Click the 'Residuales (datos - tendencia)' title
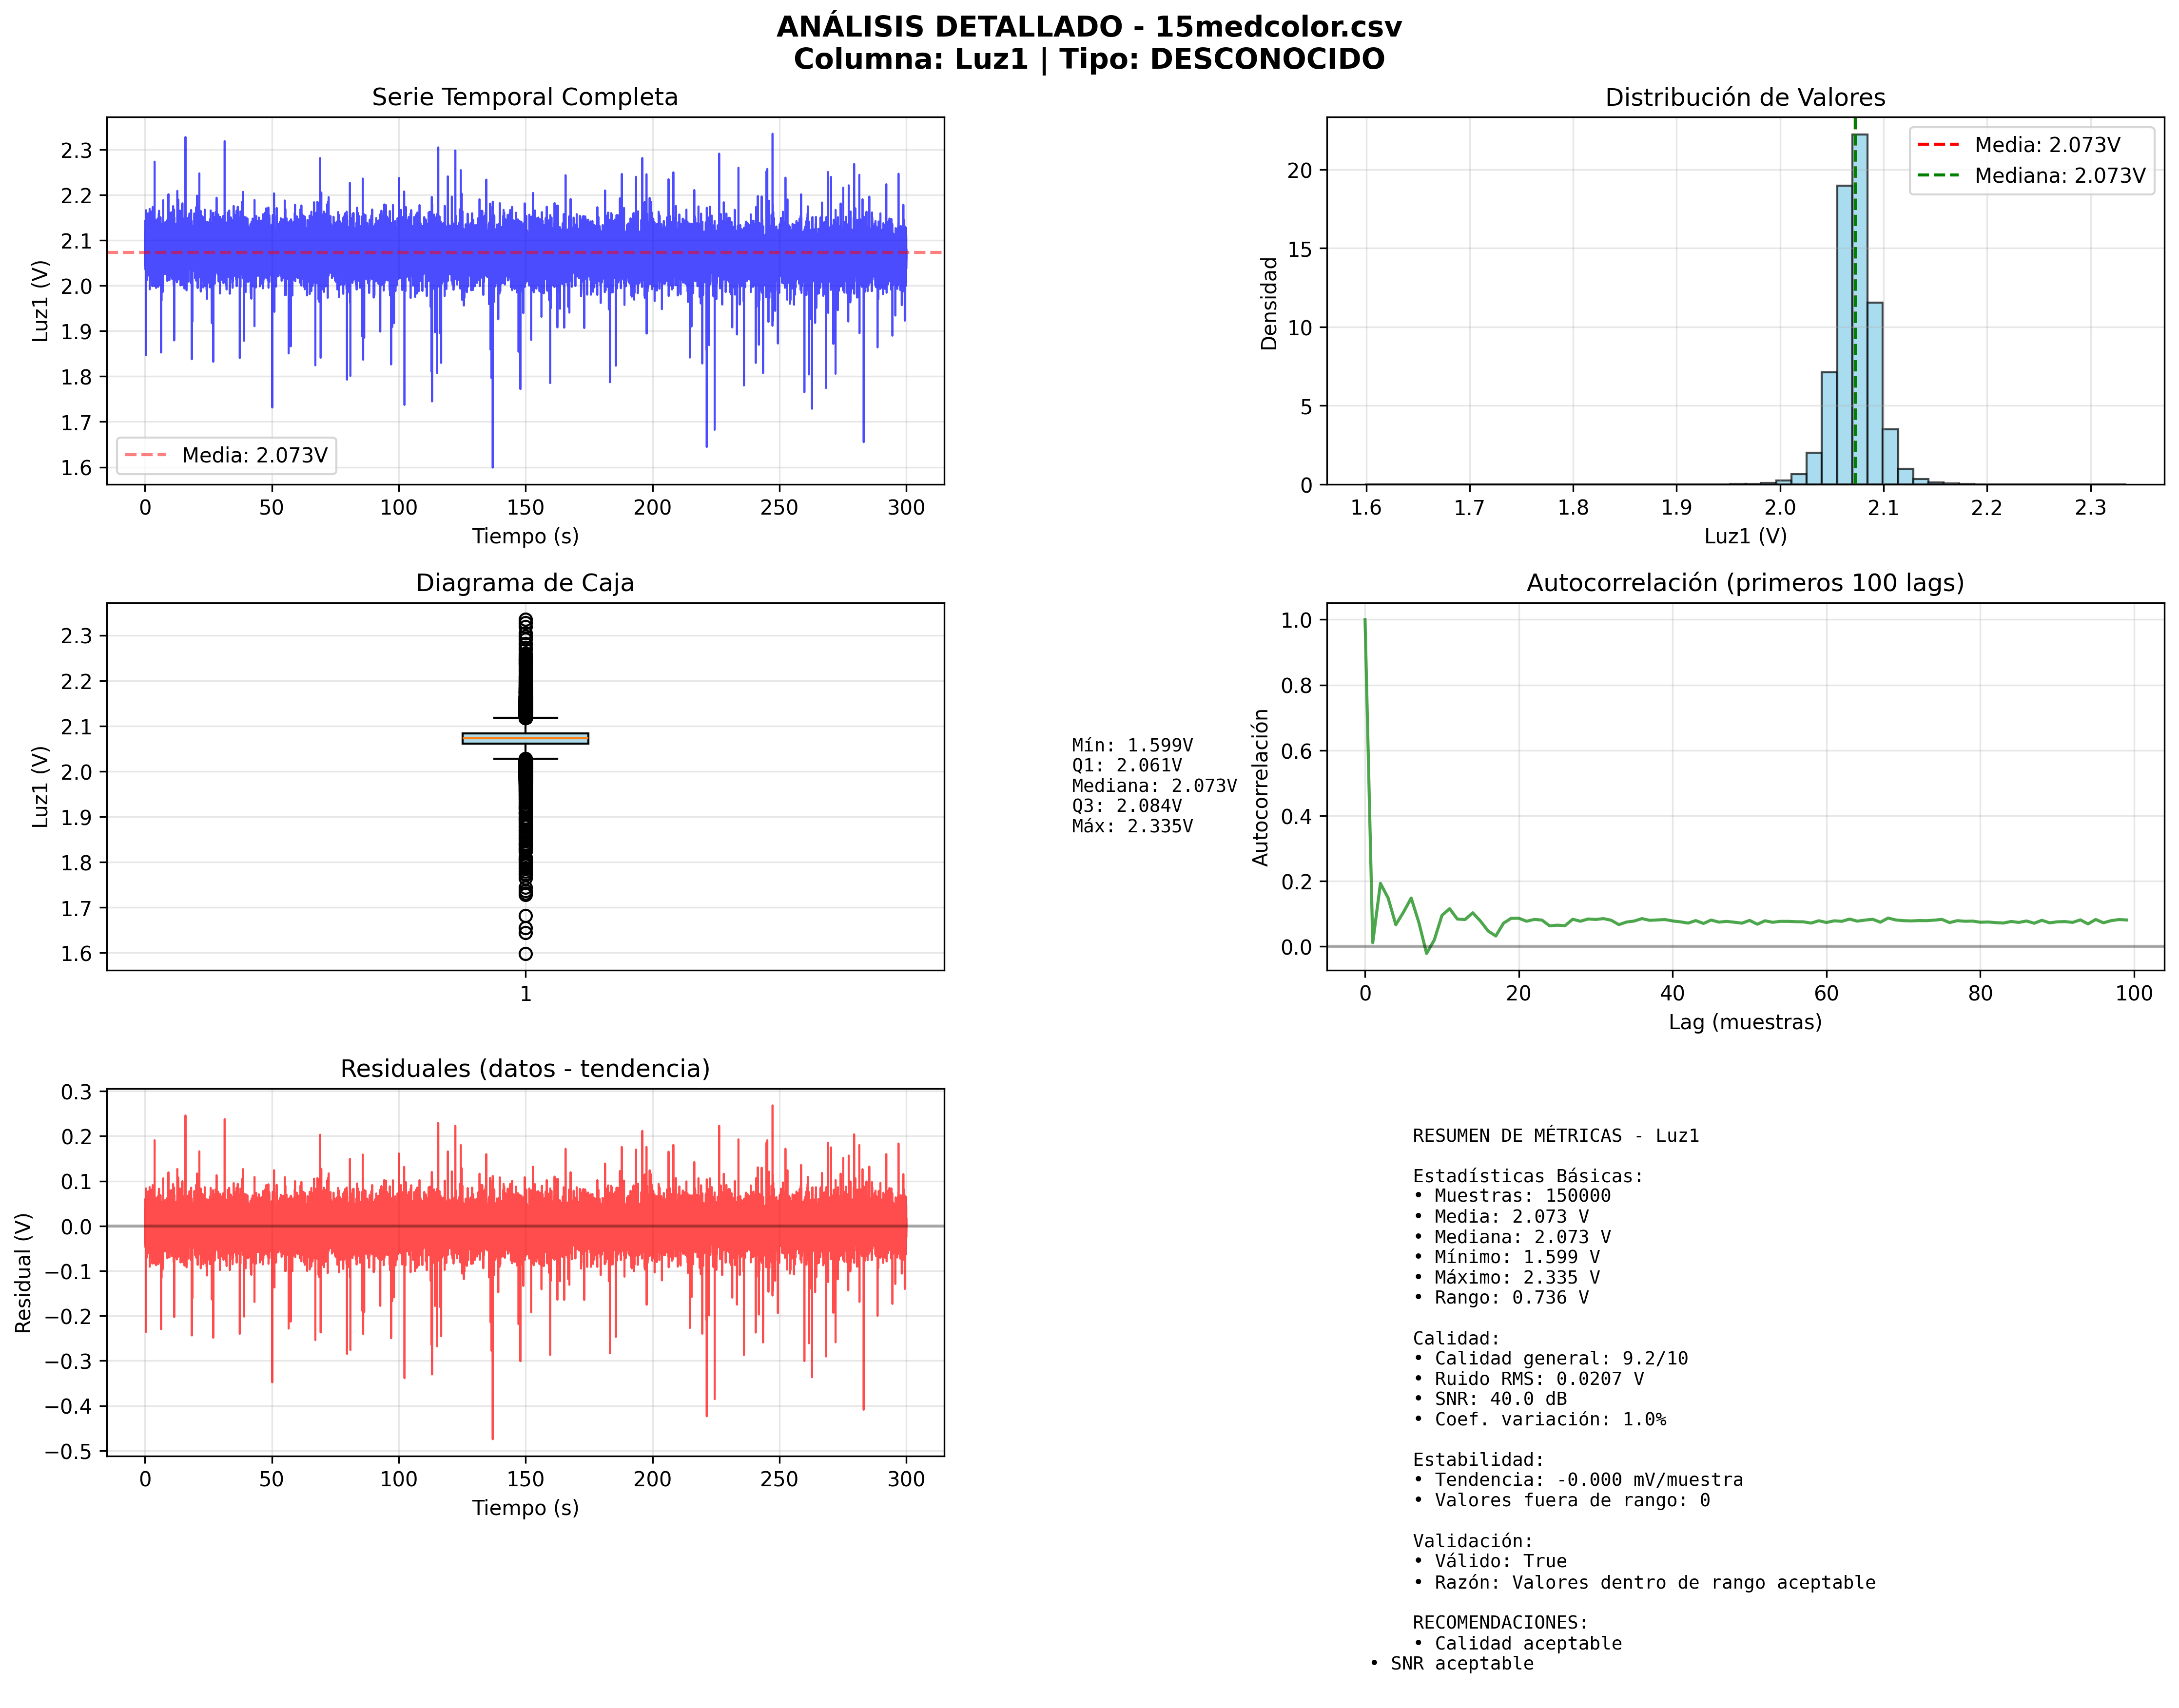This screenshot has width=2179, height=1708. tap(524, 1069)
